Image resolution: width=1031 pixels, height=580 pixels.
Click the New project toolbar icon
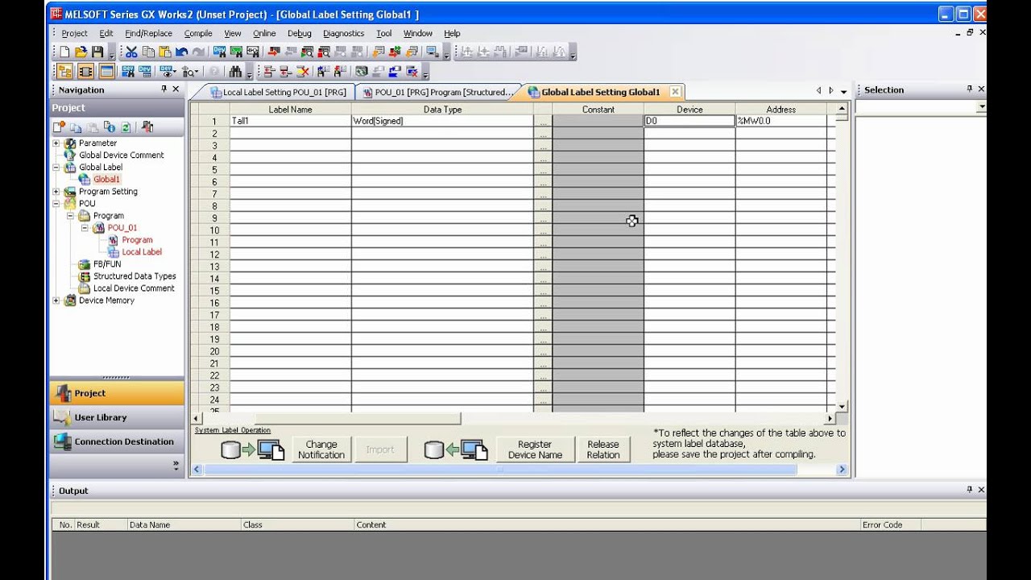[65, 52]
